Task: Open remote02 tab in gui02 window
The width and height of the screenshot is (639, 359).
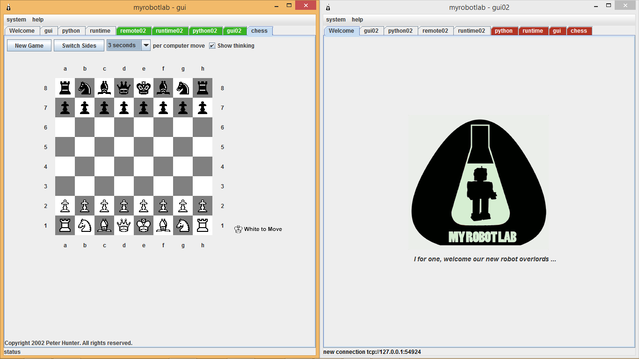Action: point(436,31)
